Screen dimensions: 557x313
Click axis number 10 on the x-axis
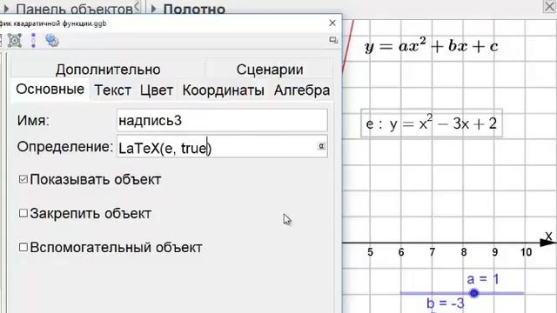[x=526, y=252]
